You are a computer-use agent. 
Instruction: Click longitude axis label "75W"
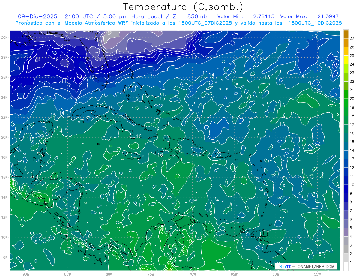[151, 274]
